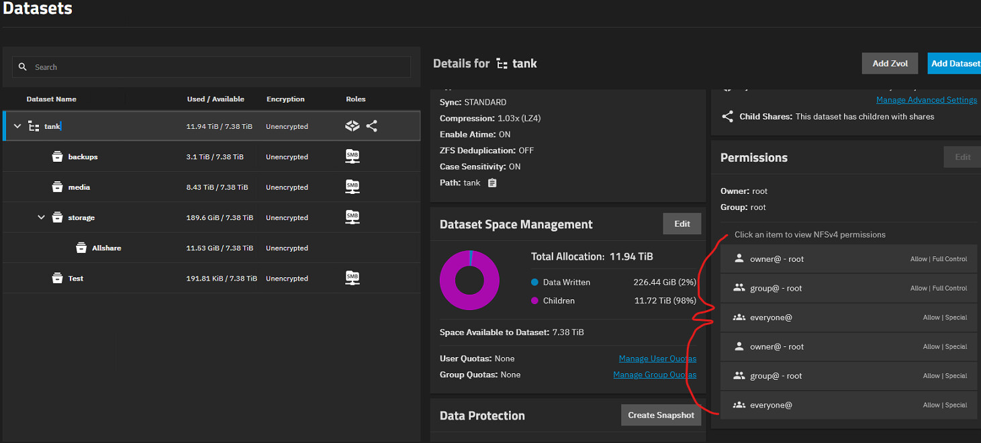
Task: Open Manage Advanced Settings link
Action: point(926,100)
